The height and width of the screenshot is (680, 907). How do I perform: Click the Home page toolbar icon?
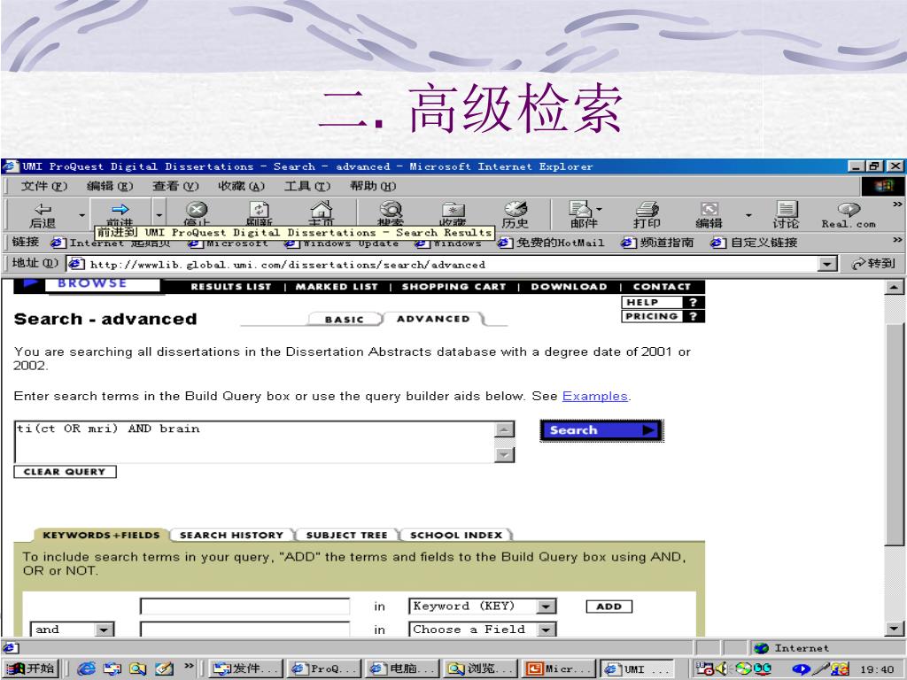click(x=321, y=209)
